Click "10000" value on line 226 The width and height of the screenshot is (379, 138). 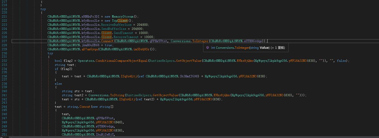point(148,37)
